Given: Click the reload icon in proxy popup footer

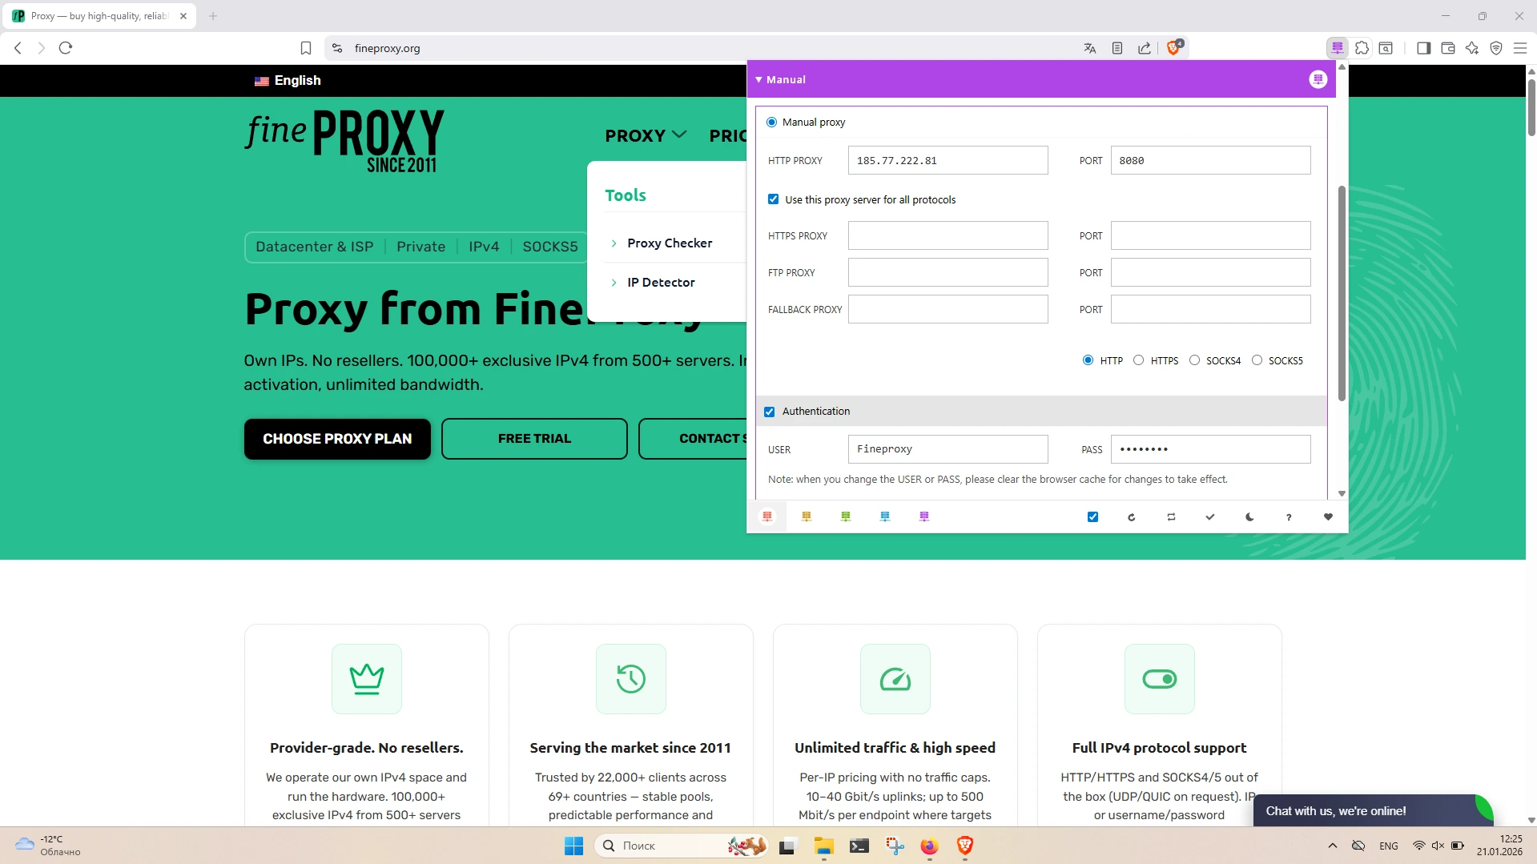Looking at the screenshot, I should pyautogui.click(x=1132, y=517).
